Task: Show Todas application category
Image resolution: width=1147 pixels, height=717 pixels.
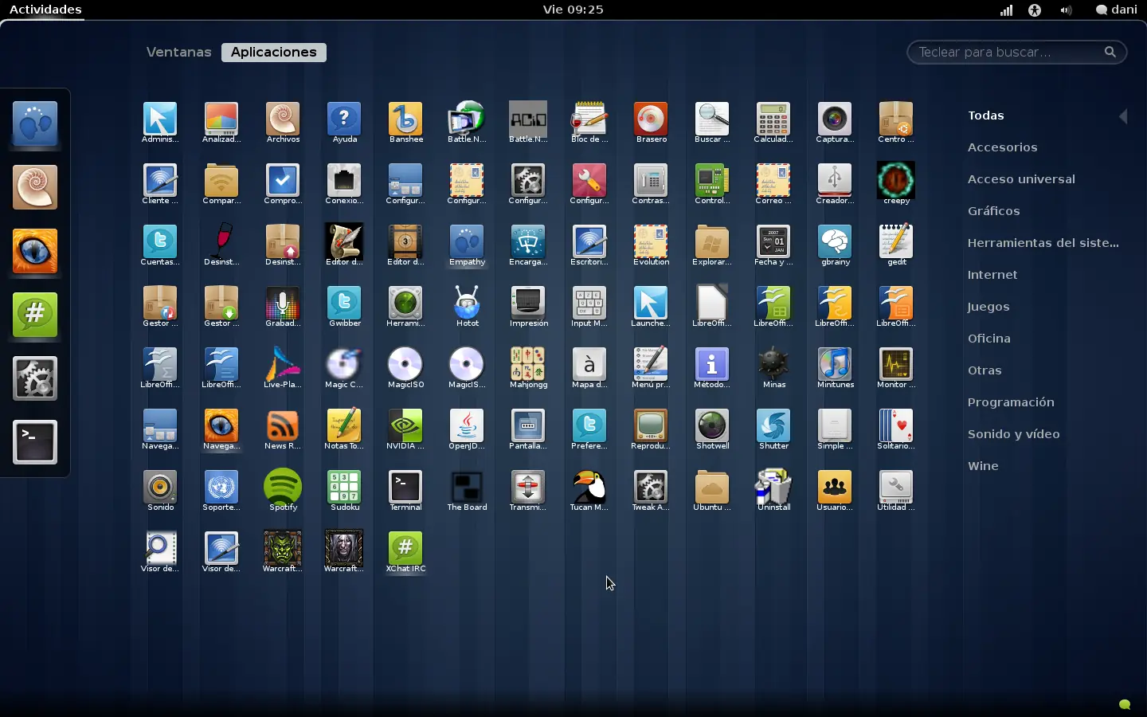Action: coord(986,116)
